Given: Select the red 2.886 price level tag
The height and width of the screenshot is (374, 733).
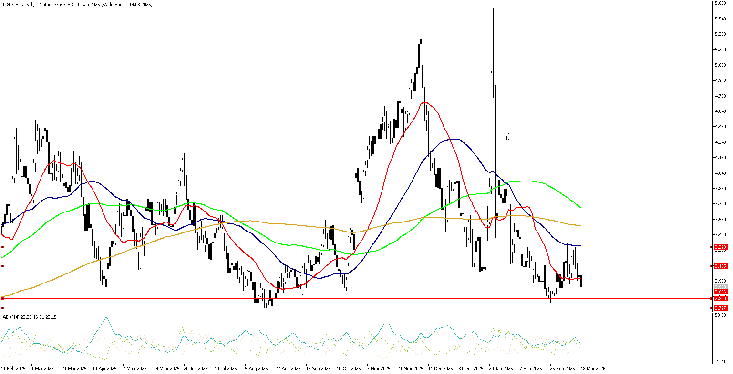Looking at the screenshot, I should click(x=720, y=291).
